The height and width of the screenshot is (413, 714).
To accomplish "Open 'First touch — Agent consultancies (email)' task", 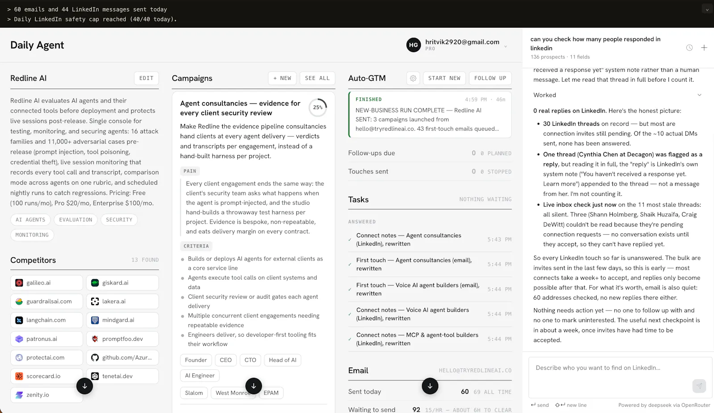I will [430, 264].
